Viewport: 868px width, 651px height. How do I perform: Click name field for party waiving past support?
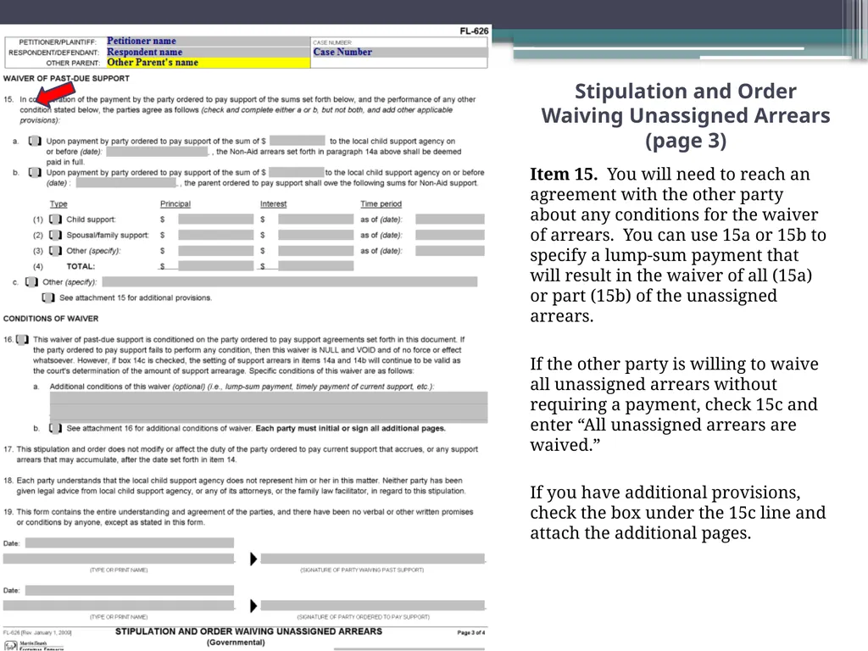pyautogui.click(x=119, y=559)
